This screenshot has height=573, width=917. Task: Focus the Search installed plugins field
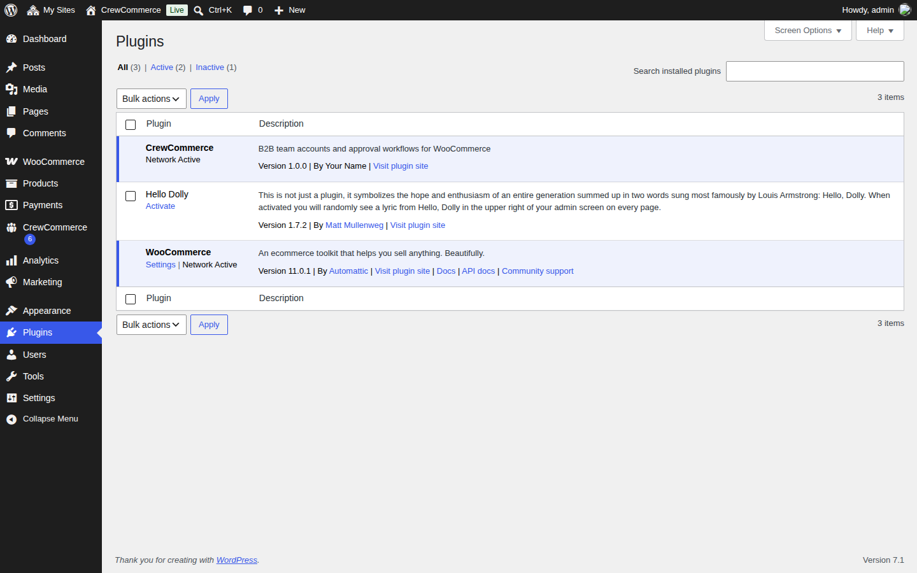pos(815,71)
